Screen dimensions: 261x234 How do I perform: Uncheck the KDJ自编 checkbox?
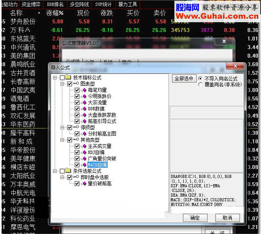(x=77, y=153)
